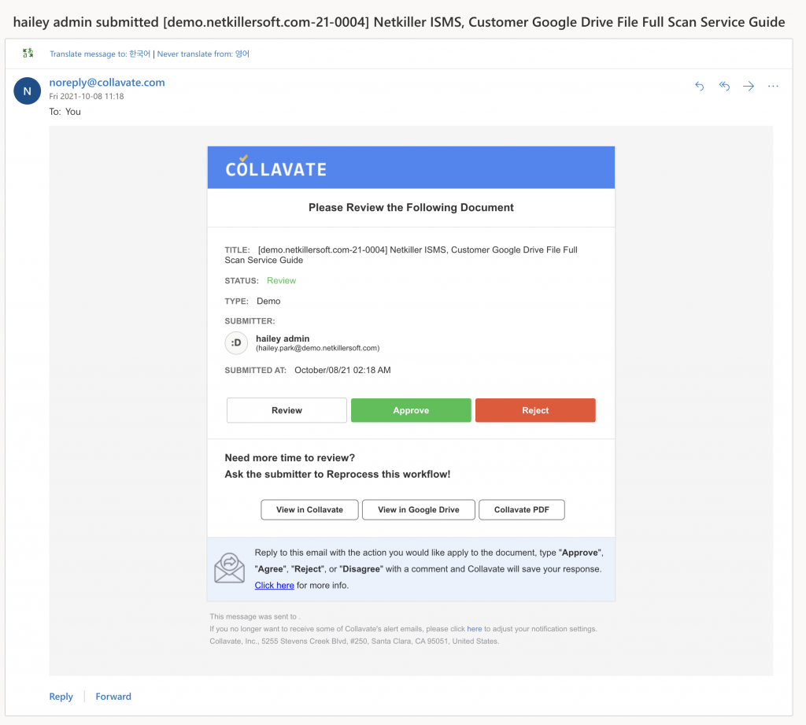Click 'here' to adjust notification settings

(x=475, y=629)
